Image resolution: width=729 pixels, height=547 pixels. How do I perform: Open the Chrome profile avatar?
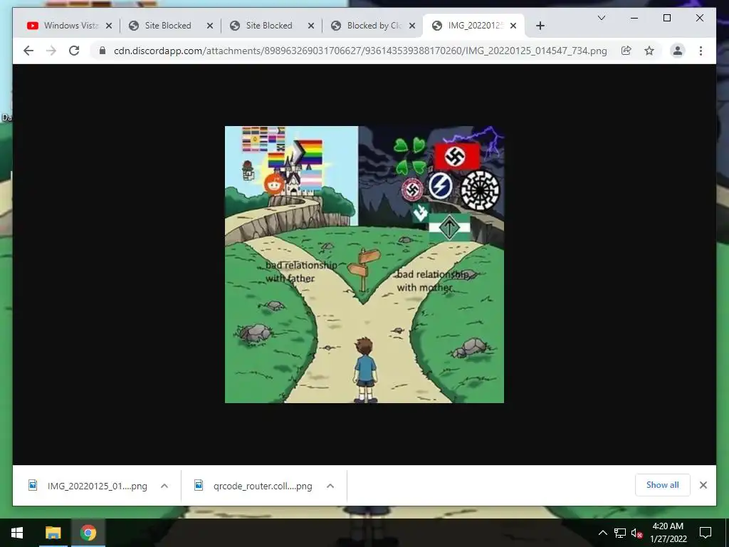tap(678, 51)
